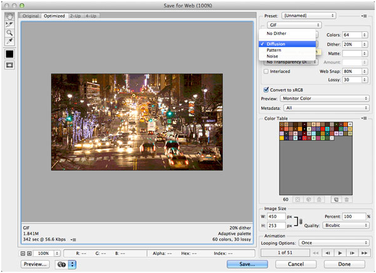Enable the Interlaced checkbox
This screenshot has width=376, height=273.
[267, 72]
